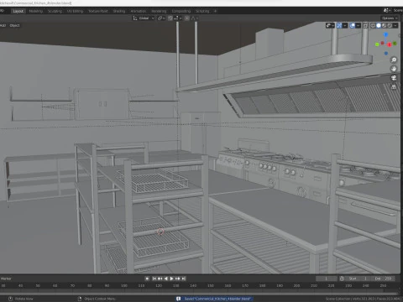Switch perspective/orthographic grid icon
This screenshot has height=302, width=403.
tap(394, 87)
